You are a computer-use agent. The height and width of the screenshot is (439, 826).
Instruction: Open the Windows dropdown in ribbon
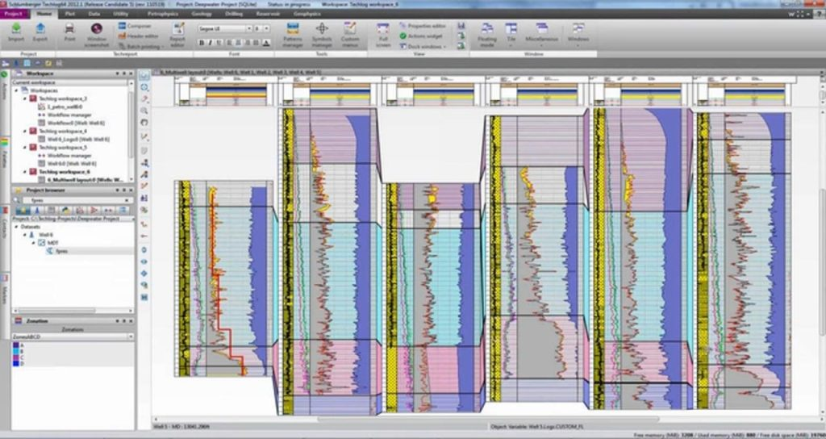coord(578,35)
